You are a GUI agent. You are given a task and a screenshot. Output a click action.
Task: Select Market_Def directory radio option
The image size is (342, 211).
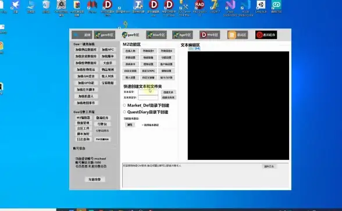pyautogui.click(x=124, y=105)
